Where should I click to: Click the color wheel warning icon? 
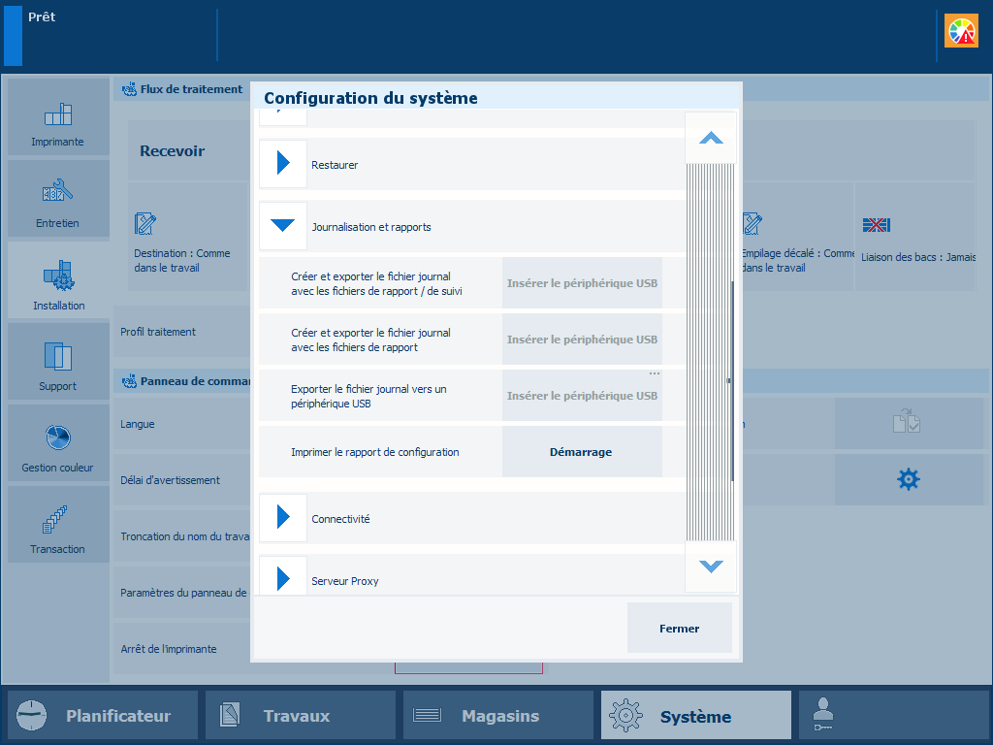(x=961, y=32)
